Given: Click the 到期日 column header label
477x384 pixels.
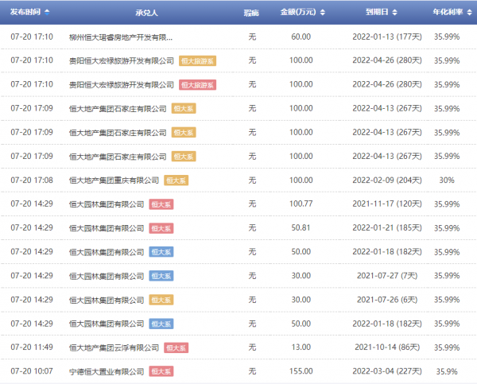Looking at the screenshot, I should tap(377, 12).
